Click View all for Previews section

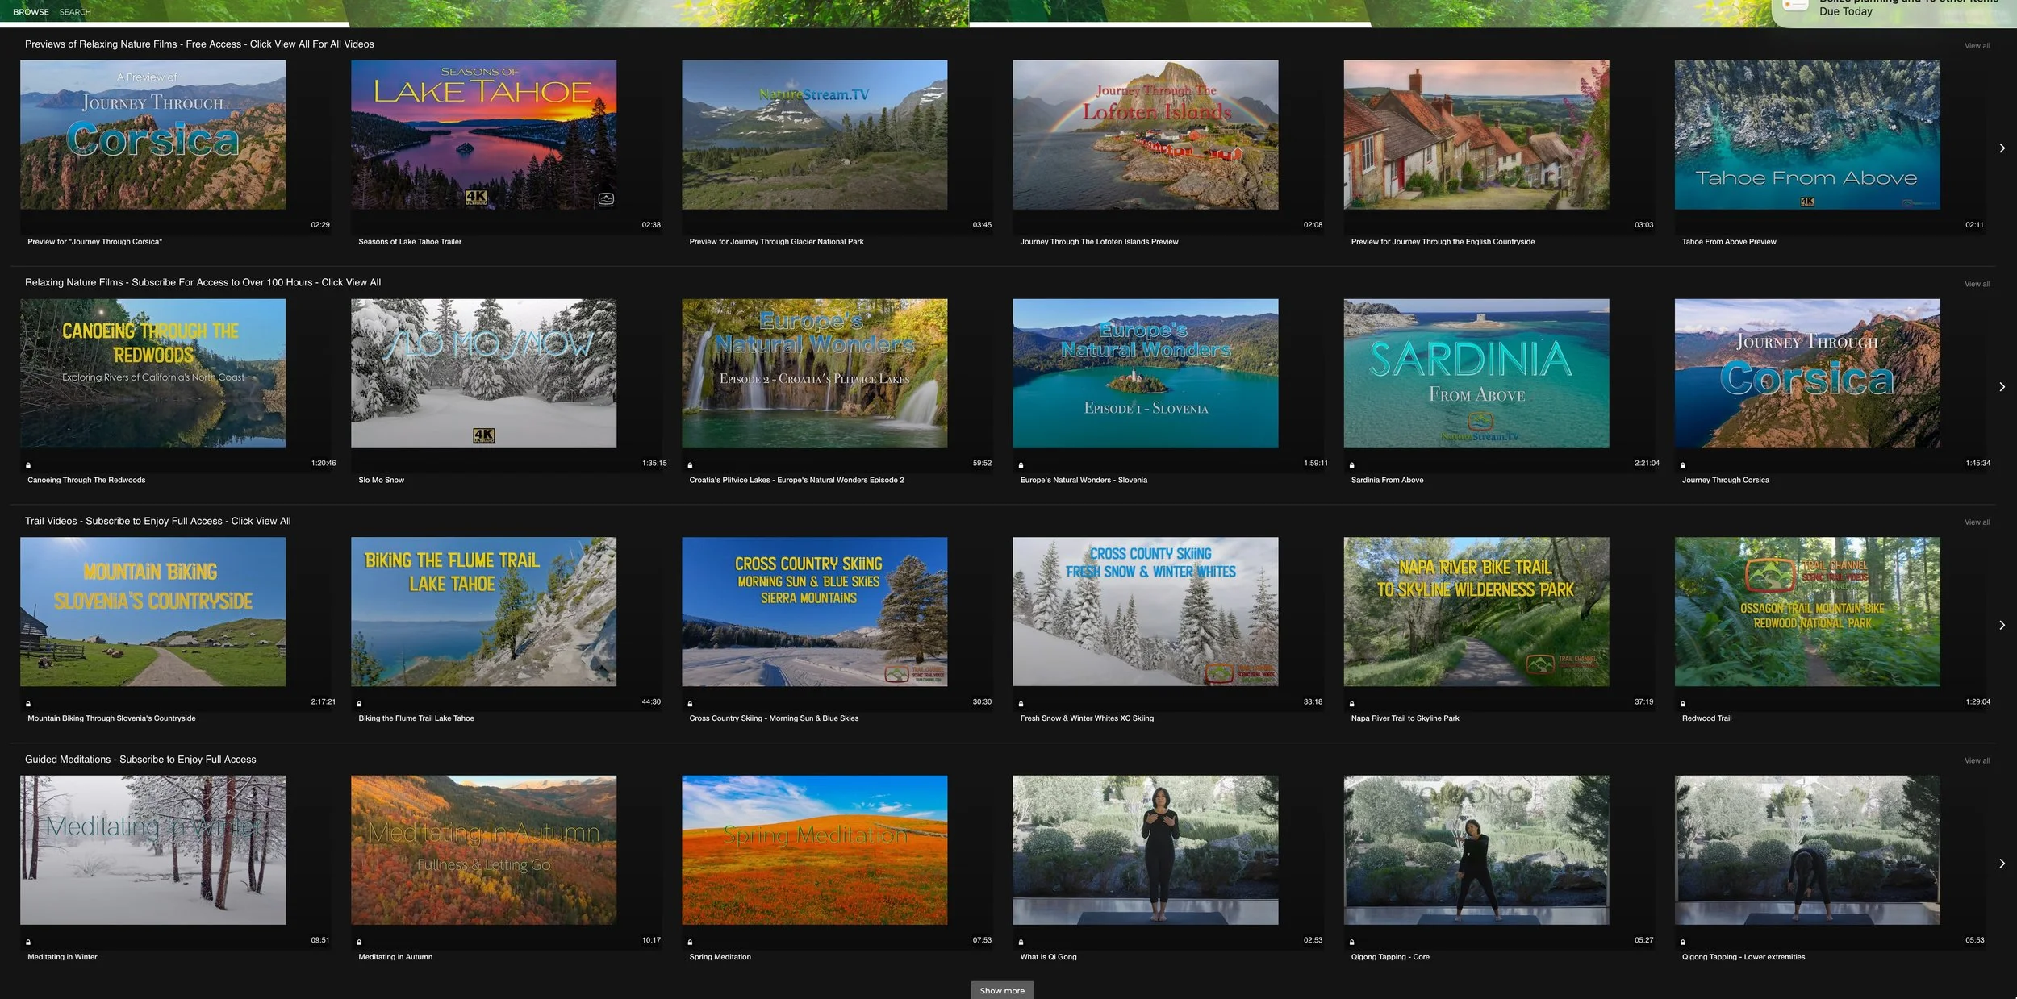(1977, 46)
